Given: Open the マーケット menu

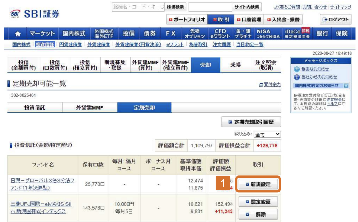Looking at the screenshot, I should pyautogui.click(x=42, y=33).
